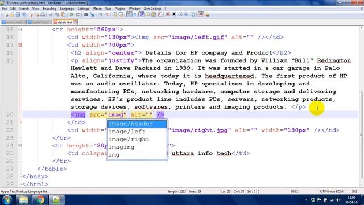Click the Zoom In toolbar icon
This screenshot has height=205, width=364.
point(101,14)
